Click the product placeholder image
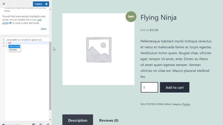 click(x=98, y=49)
